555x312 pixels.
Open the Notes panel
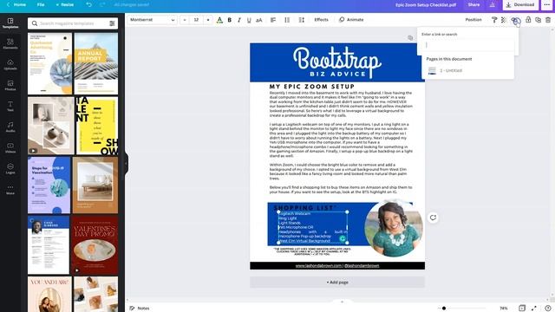[140, 309]
